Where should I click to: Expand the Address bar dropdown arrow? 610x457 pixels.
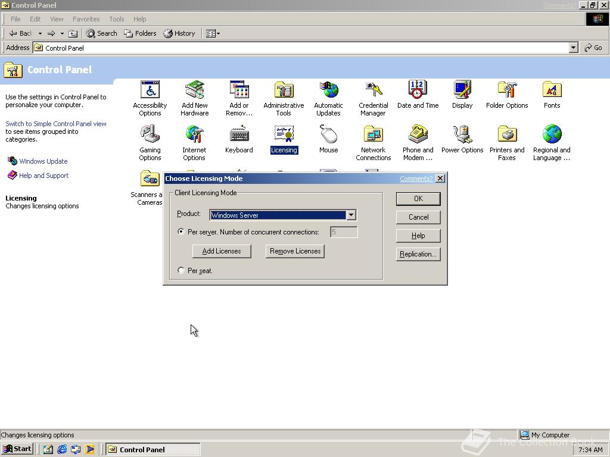(573, 48)
